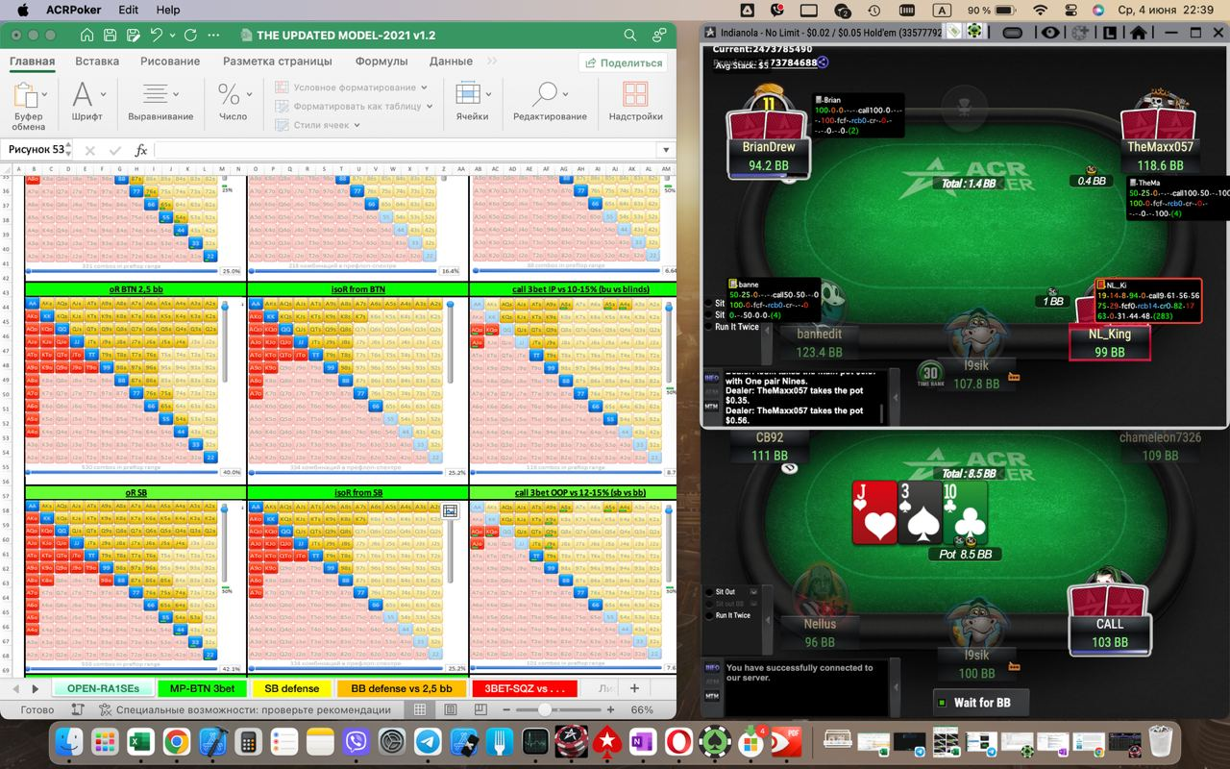Switch to MP-BTN 3bet sheet tab

[x=202, y=688]
